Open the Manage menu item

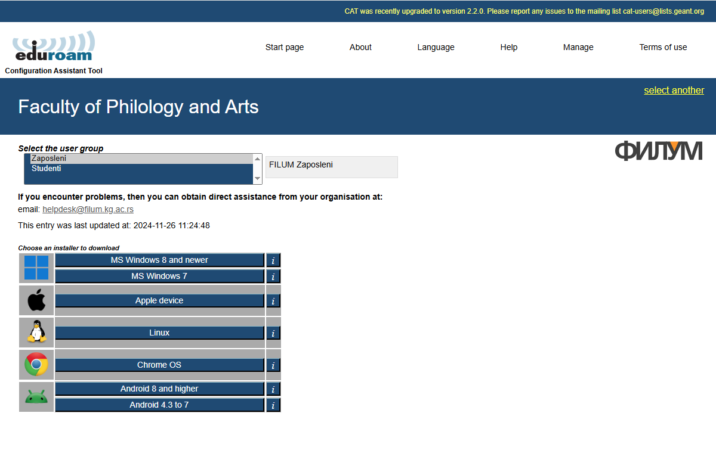coord(578,47)
